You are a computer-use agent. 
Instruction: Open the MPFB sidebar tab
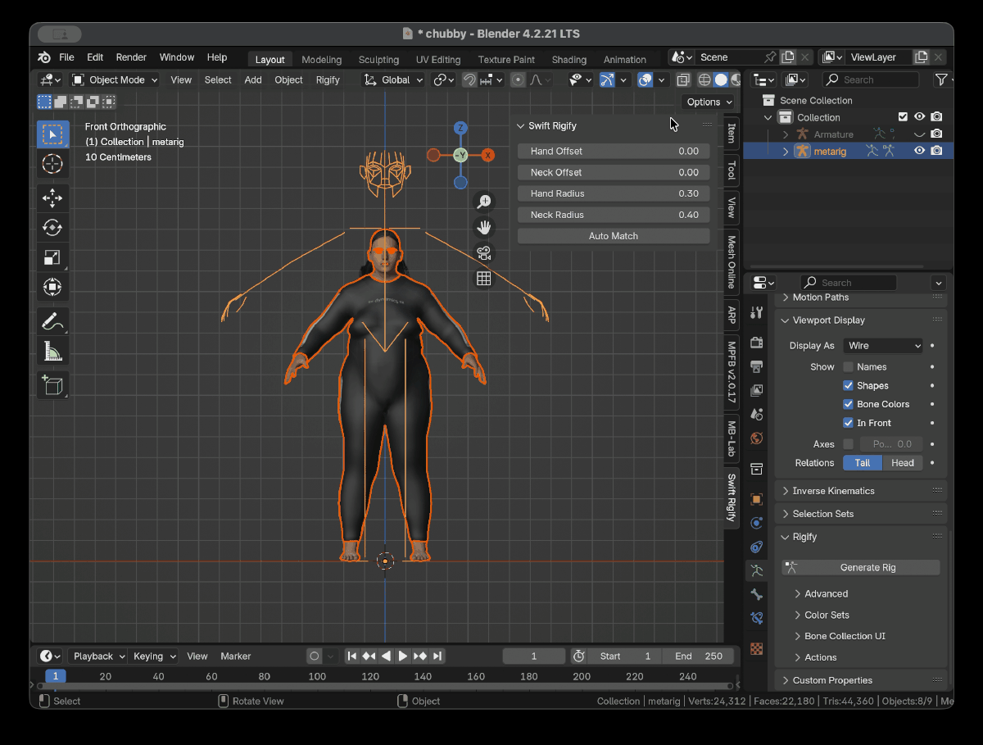(x=732, y=373)
